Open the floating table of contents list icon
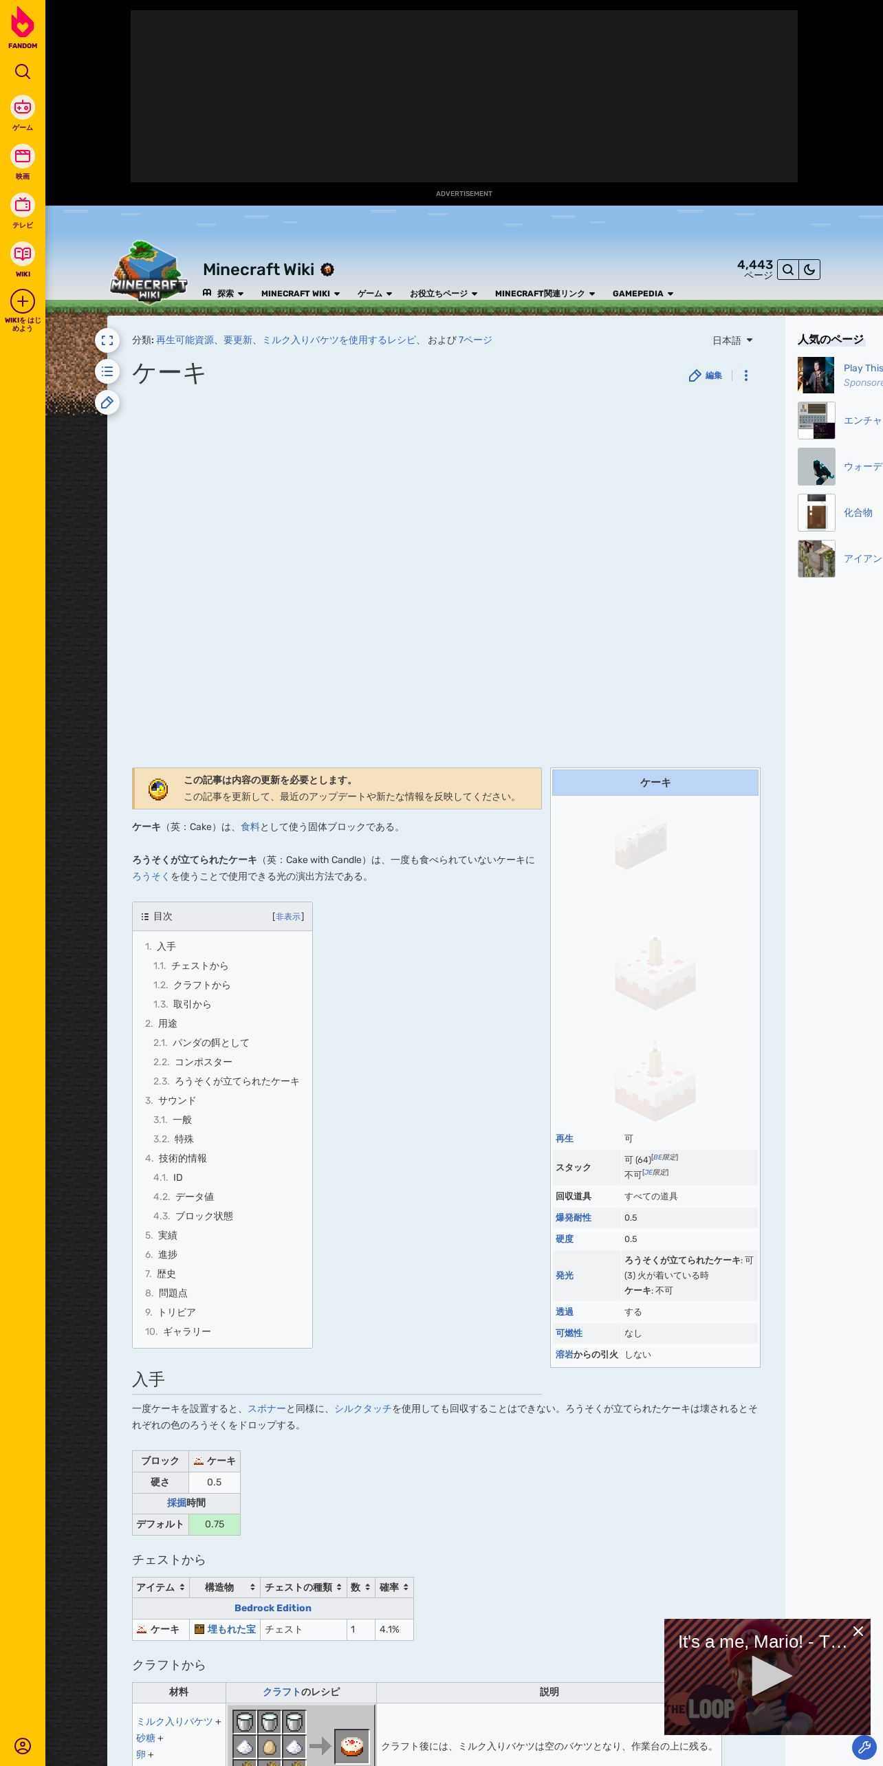 107,371
